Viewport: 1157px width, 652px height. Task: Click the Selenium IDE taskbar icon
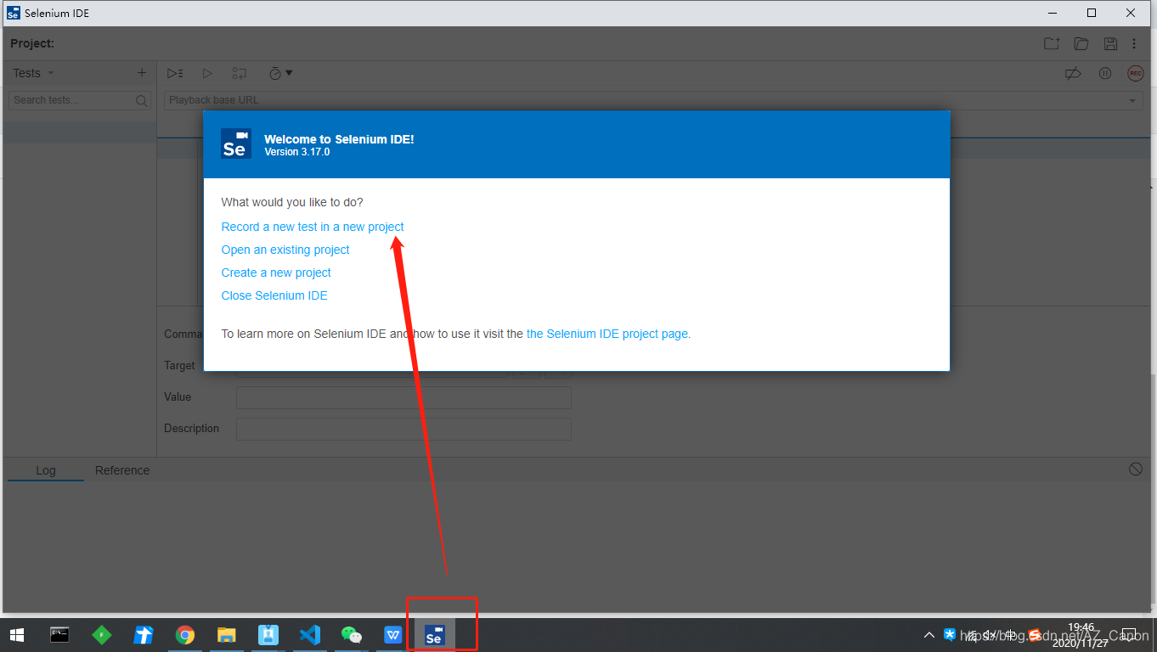click(x=435, y=635)
